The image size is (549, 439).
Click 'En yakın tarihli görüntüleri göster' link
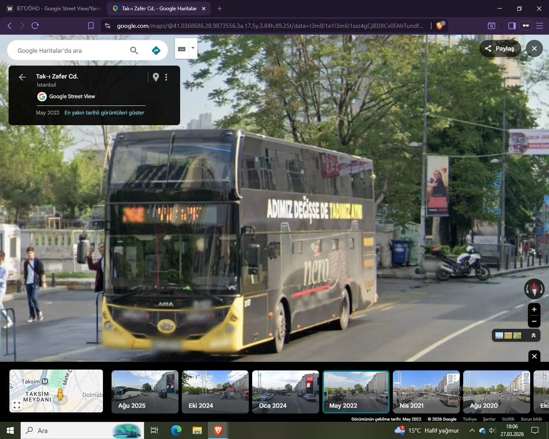[x=104, y=113]
